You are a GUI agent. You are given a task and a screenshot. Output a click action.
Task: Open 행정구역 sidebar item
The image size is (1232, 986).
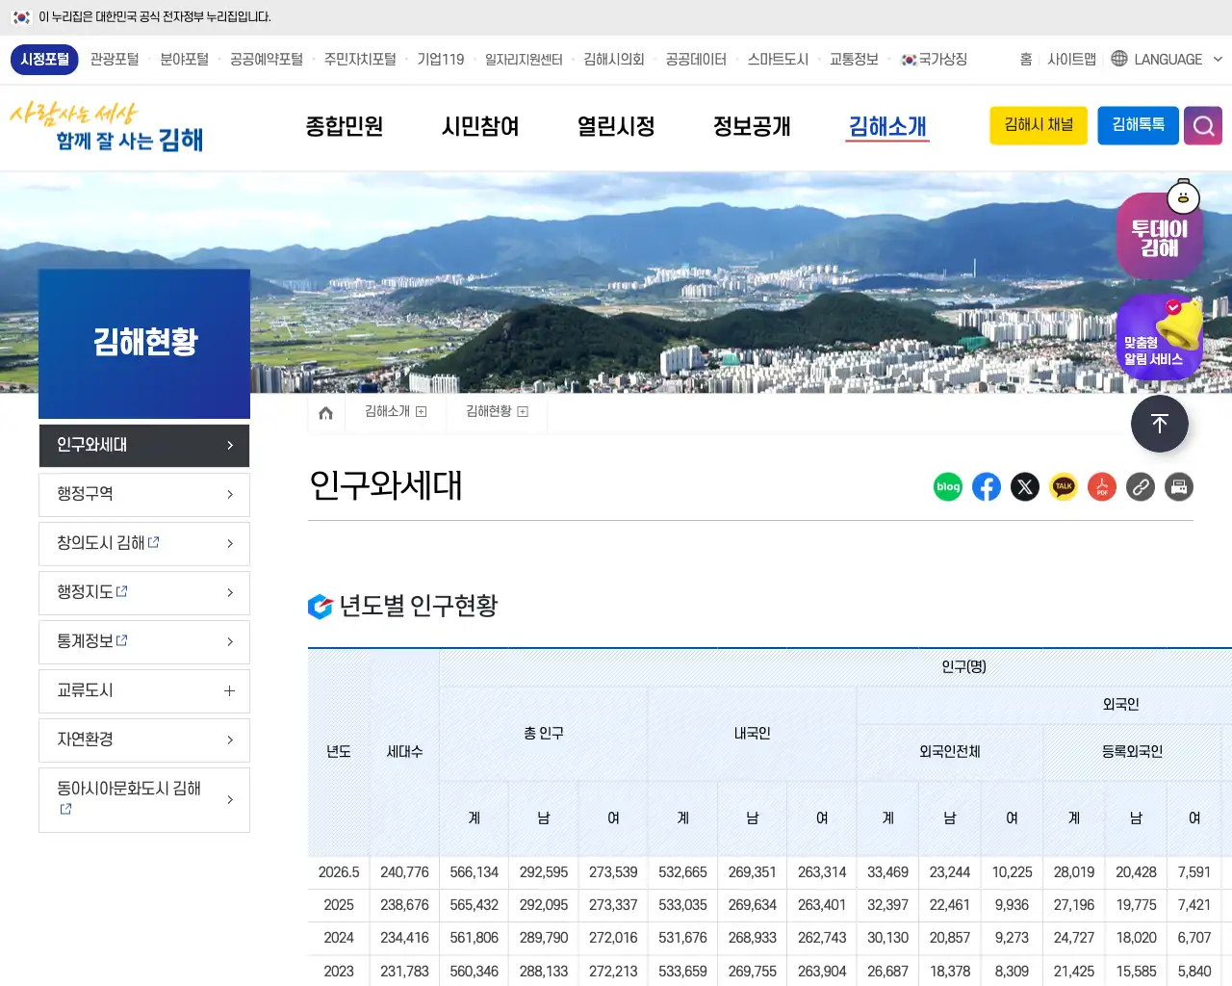point(144,495)
